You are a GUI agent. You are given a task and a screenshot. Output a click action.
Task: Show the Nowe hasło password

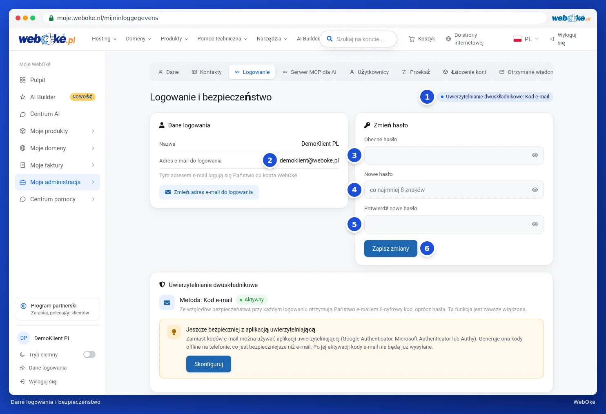(535, 190)
